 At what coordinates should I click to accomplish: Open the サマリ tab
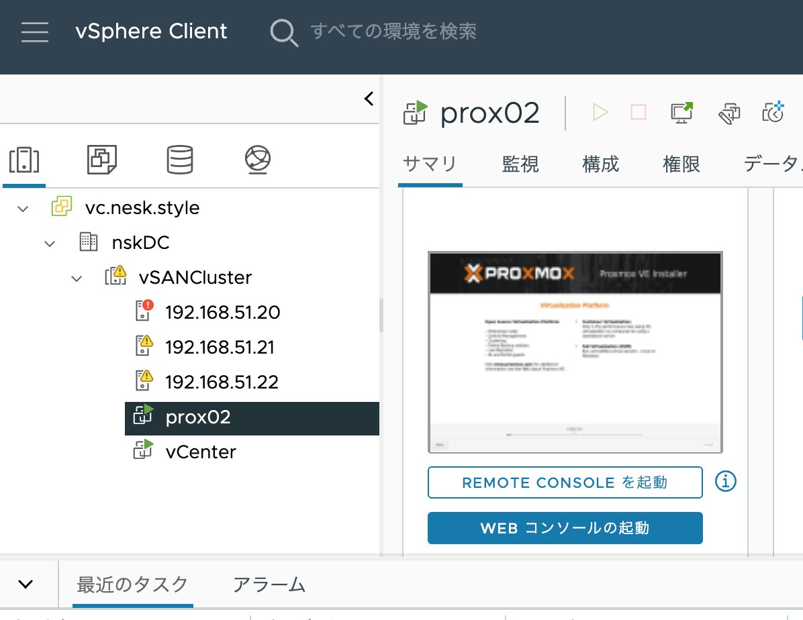pyautogui.click(x=429, y=164)
